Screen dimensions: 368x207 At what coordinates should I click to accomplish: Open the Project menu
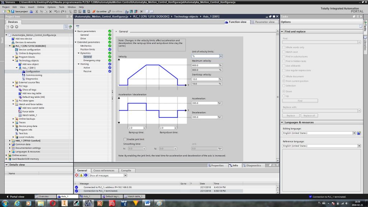[6, 7]
